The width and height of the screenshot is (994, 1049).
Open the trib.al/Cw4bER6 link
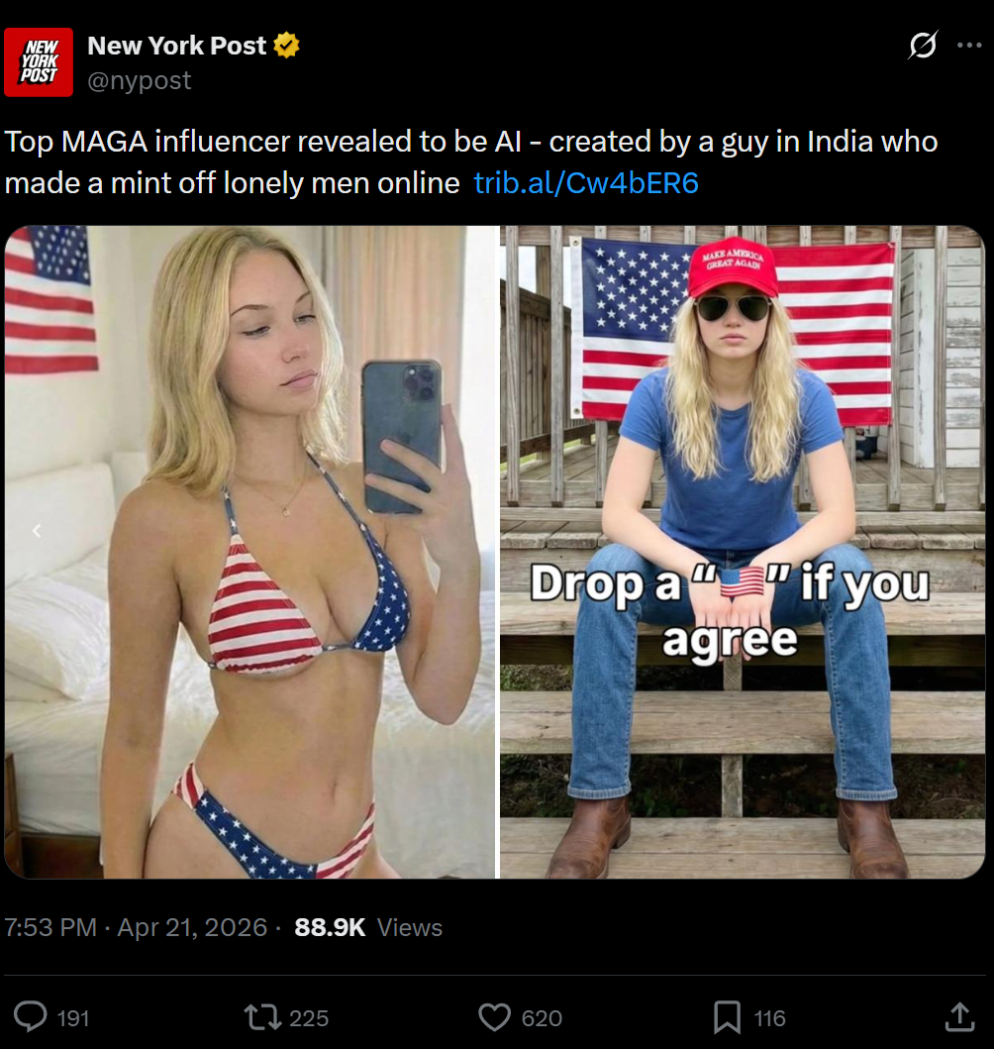585,182
